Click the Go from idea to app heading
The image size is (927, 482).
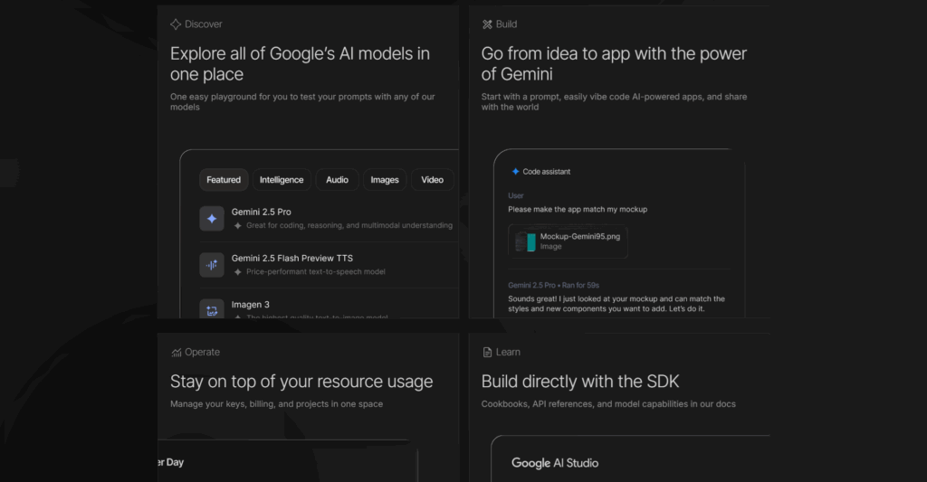pos(614,64)
